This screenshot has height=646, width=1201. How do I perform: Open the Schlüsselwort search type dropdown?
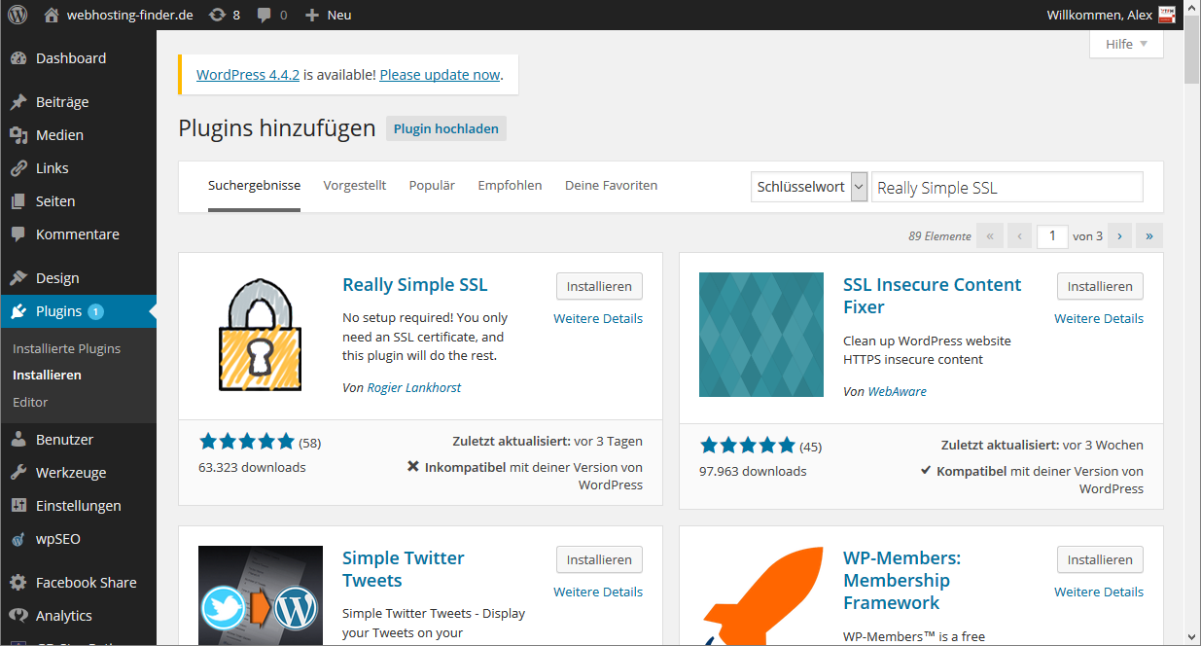tap(809, 187)
